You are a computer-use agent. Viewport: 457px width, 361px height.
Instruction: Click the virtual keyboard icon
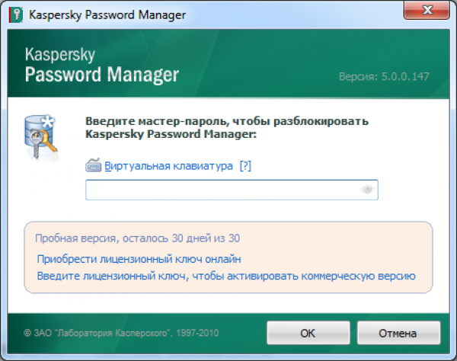click(x=94, y=165)
